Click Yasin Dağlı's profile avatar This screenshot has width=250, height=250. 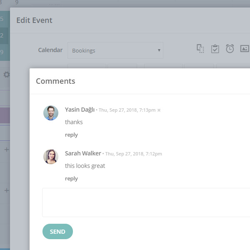click(51, 113)
